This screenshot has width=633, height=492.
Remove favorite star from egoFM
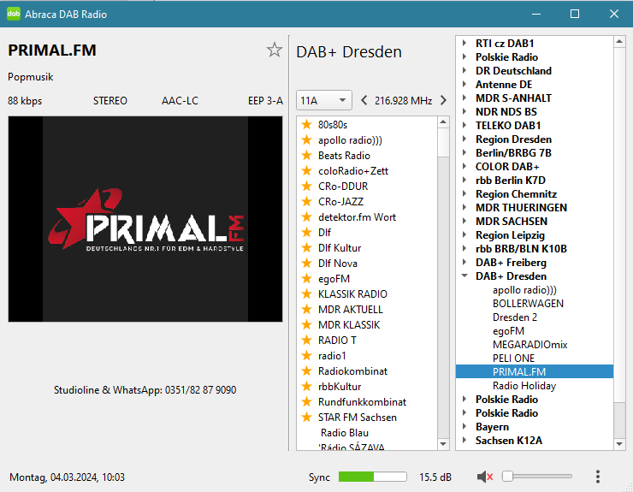pos(306,279)
